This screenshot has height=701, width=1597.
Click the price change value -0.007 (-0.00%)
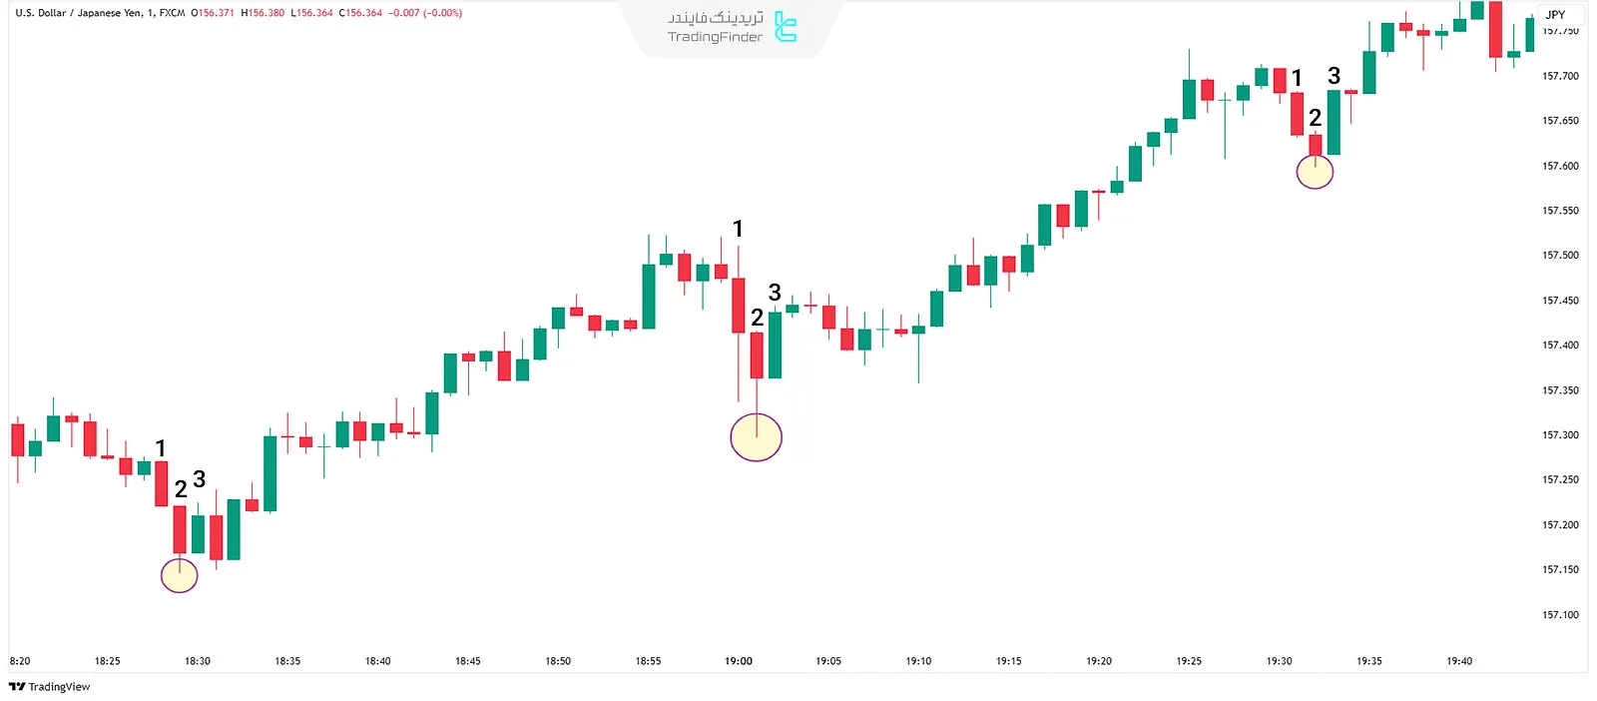coord(425,13)
